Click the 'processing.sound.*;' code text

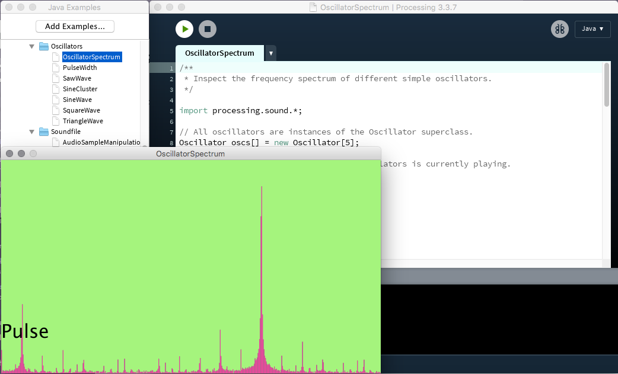tap(257, 111)
